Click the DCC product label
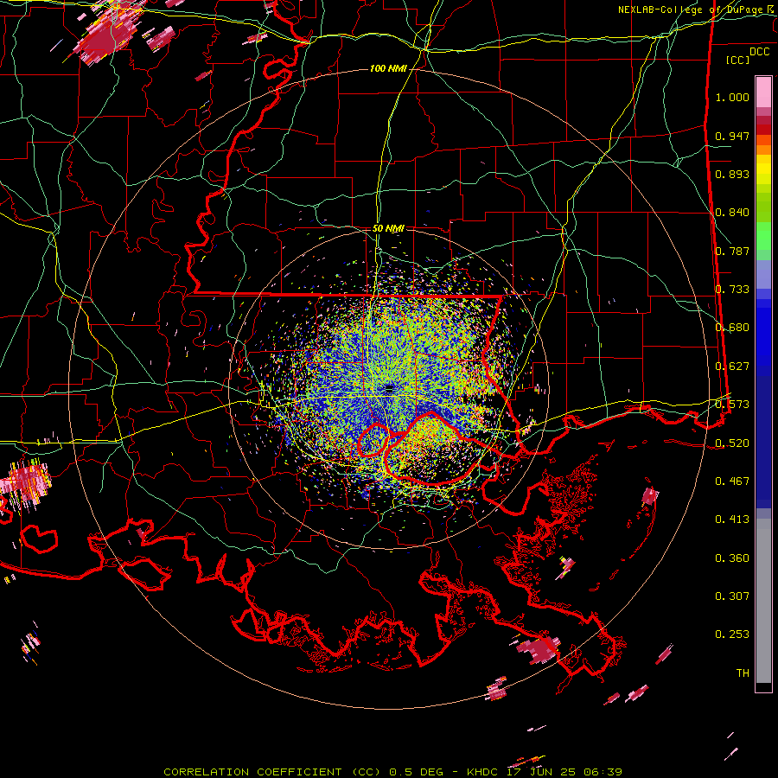Screen dimensions: 778x778 (759, 52)
